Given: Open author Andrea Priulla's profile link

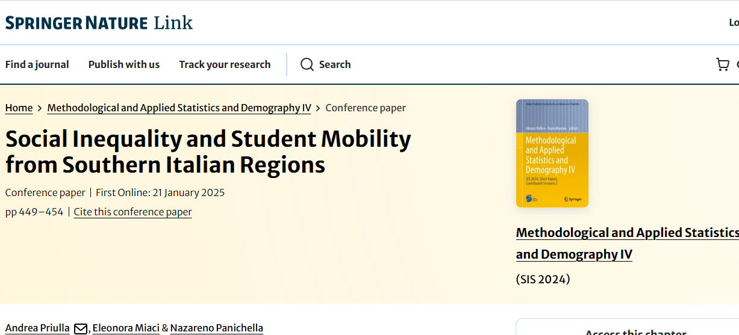Looking at the screenshot, I should (x=37, y=328).
